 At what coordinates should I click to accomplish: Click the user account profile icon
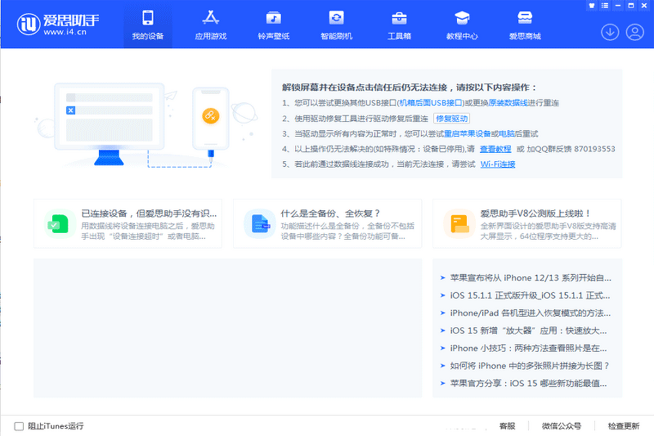[635, 32]
